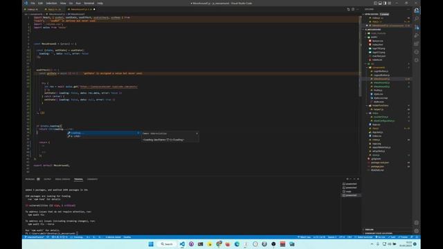Click the Visual Studio Code taskbar icon
Image resolution: width=443 pixels, height=249 pixels.
pos(182,244)
